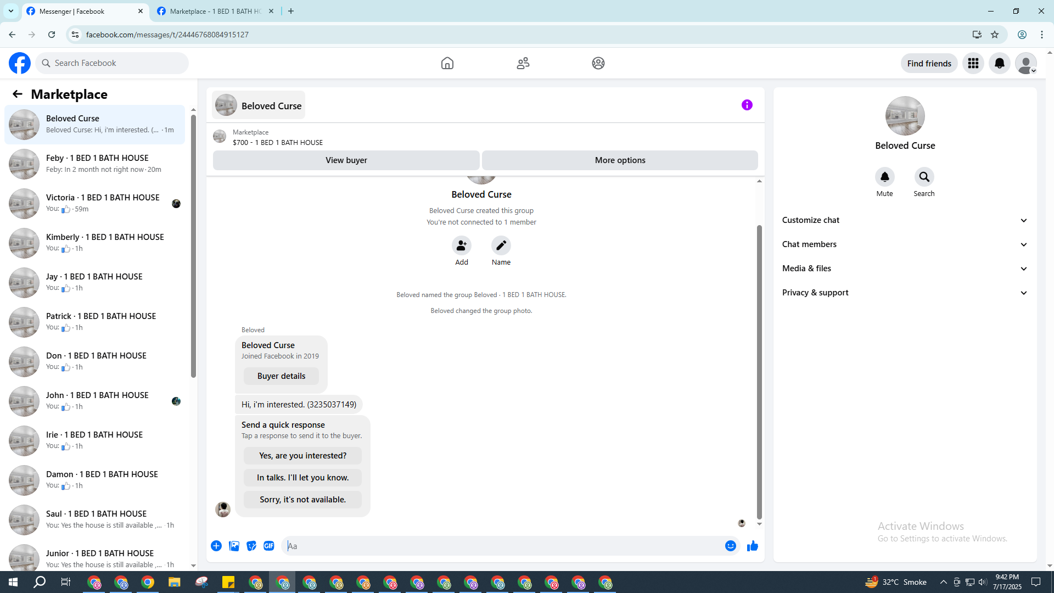The width and height of the screenshot is (1054, 593).
Task: Open the Windows notification center
Action: 1036,582
